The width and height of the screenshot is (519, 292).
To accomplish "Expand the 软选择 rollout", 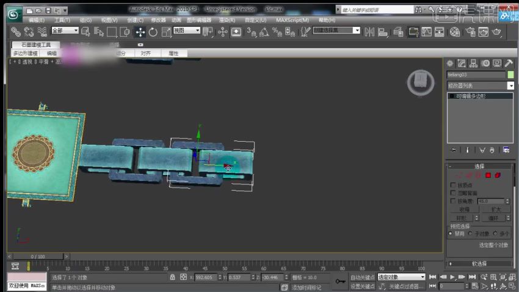I will click(479, 263).
